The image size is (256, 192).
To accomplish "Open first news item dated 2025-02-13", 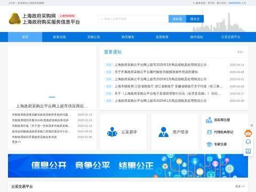I will click(x=41, y=115).
